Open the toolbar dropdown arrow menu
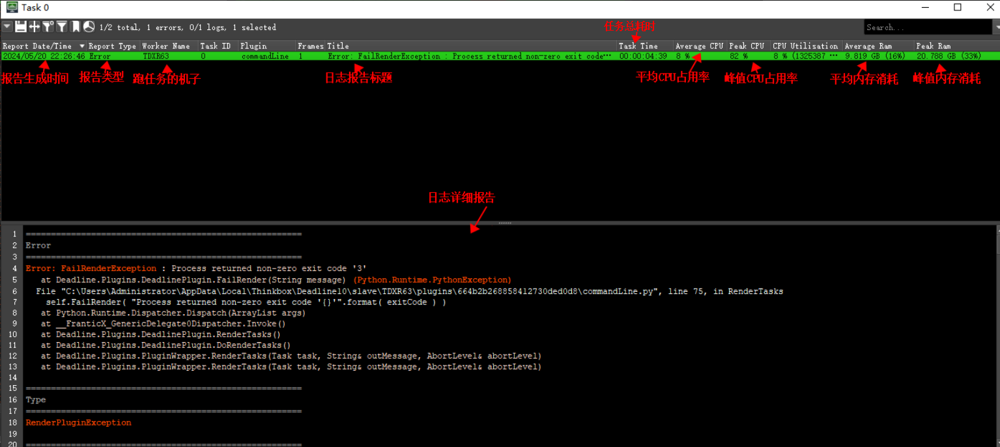 [7, 27]
